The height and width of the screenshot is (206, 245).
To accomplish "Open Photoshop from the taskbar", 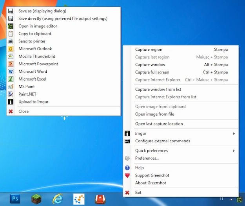I will (15, 199).
